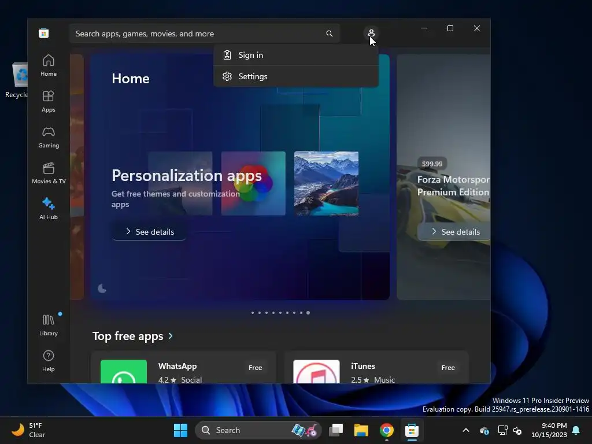Open clock and date panel
The width and height of the screenshot is (592, 444).
point(549,430)
